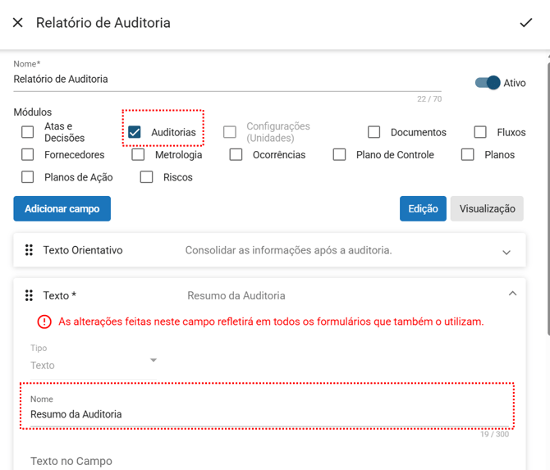Toggle the Ativo switch
Viewport: 550px width, 470px height.
(488, 83)
